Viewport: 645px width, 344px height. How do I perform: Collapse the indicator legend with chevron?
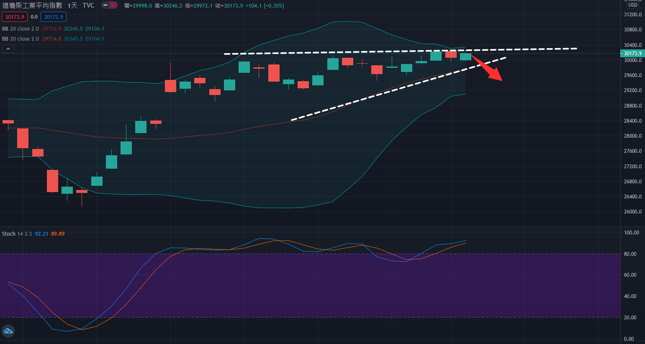pos(8,49)
